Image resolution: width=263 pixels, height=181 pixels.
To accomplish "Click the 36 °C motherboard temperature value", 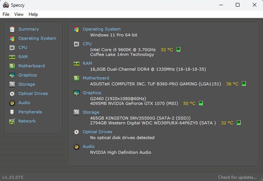I will pyautogui.click(x=232, y=84).
